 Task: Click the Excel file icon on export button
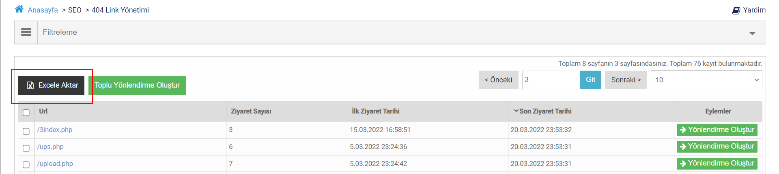click(x=30, y=85)
